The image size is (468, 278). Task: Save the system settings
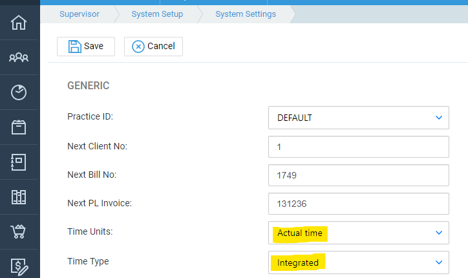click(86, 47)
